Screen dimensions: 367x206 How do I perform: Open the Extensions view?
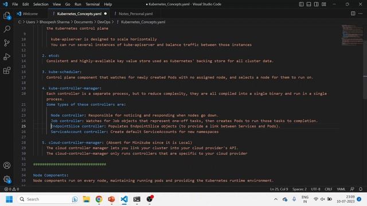click(7, 70)
